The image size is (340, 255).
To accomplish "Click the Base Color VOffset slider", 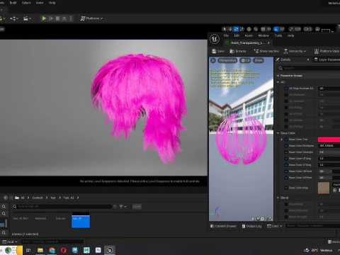I will (329, 178).
